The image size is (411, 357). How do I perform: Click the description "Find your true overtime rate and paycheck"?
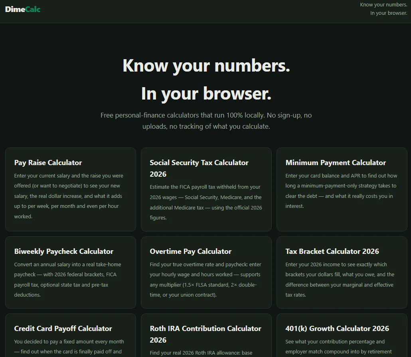click(205, 279)
